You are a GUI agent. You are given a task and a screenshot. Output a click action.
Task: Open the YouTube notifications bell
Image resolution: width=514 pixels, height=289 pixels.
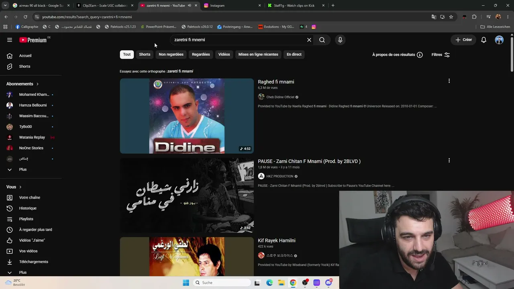[x=484, y=40]
